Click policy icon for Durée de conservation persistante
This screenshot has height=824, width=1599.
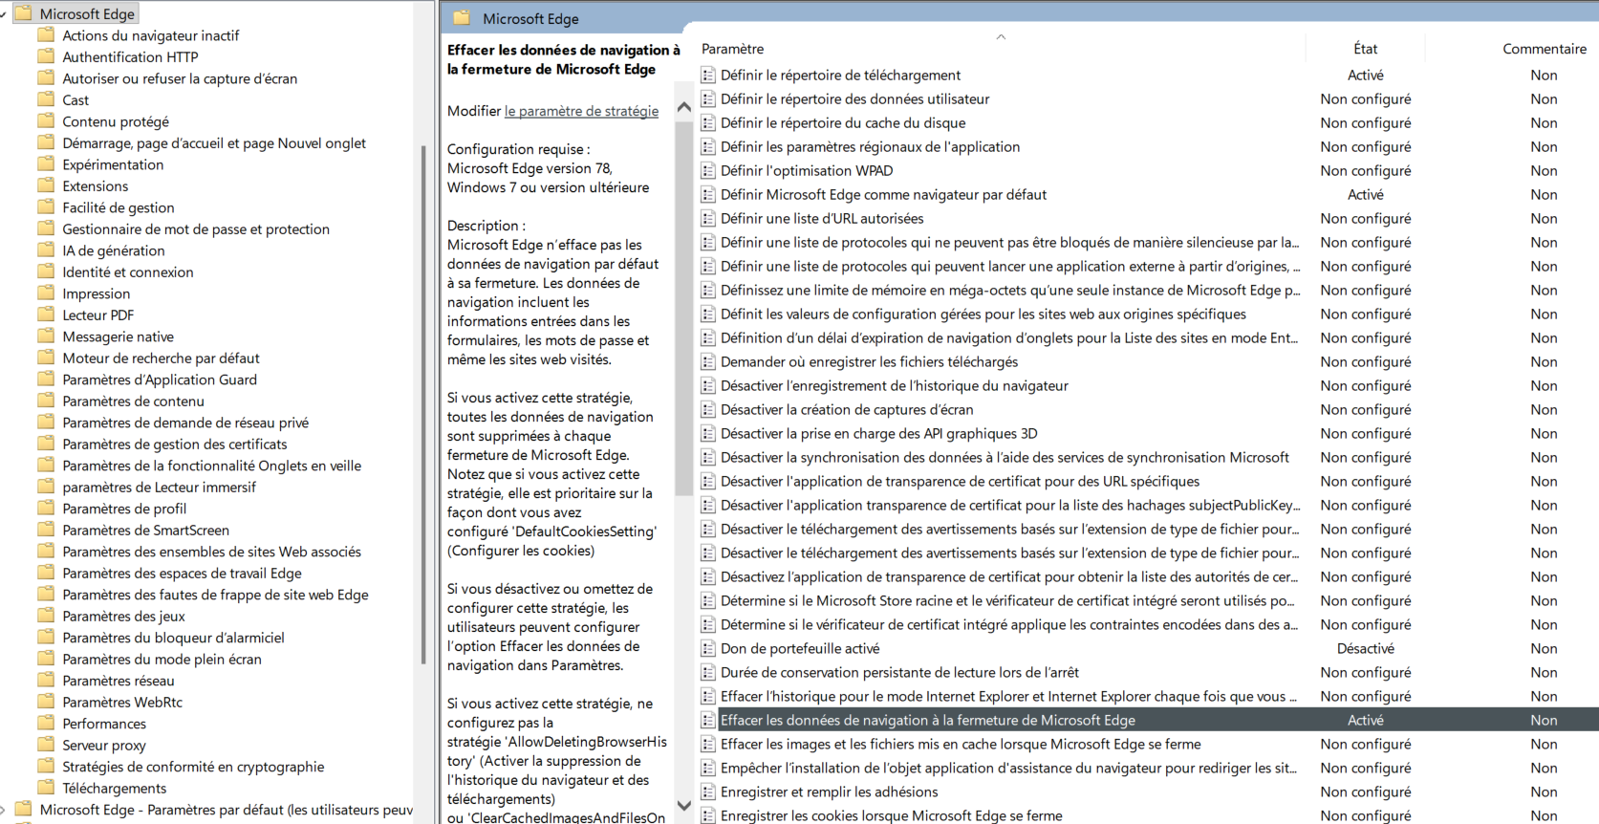(x=708, y=672)
